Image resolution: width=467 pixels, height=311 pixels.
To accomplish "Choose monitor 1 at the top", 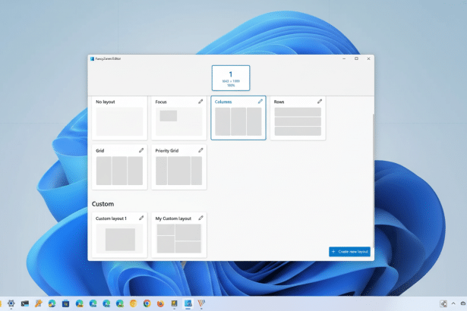I will pos(231,78).
